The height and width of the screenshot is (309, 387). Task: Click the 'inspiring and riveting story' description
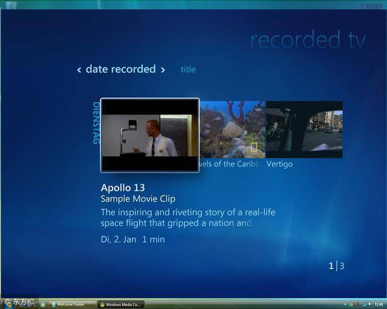click(x=188, y=218)
